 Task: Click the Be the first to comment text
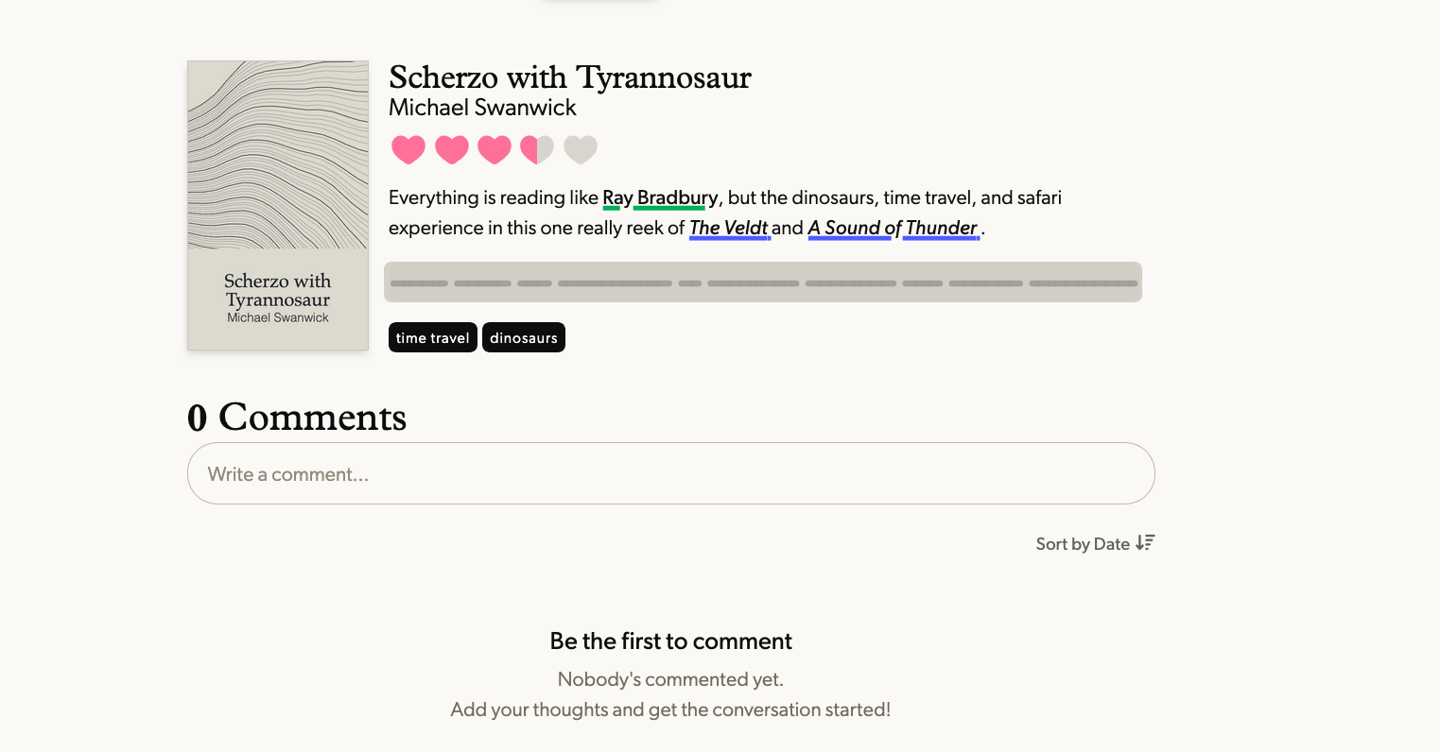tap(671, 641)
